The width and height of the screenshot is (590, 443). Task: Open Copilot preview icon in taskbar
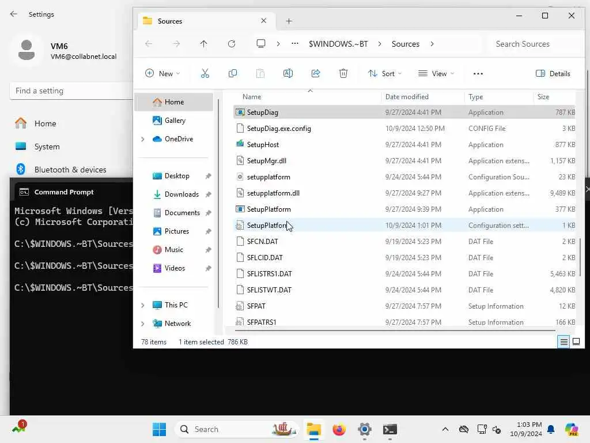[x=572, y=429]
